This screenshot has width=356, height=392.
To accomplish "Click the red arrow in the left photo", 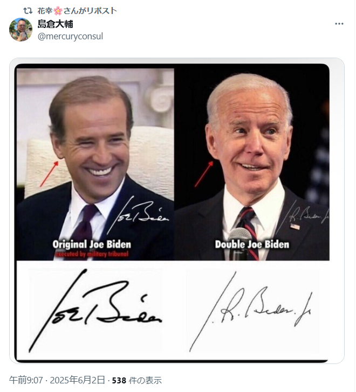I will [x=49, y=174].
